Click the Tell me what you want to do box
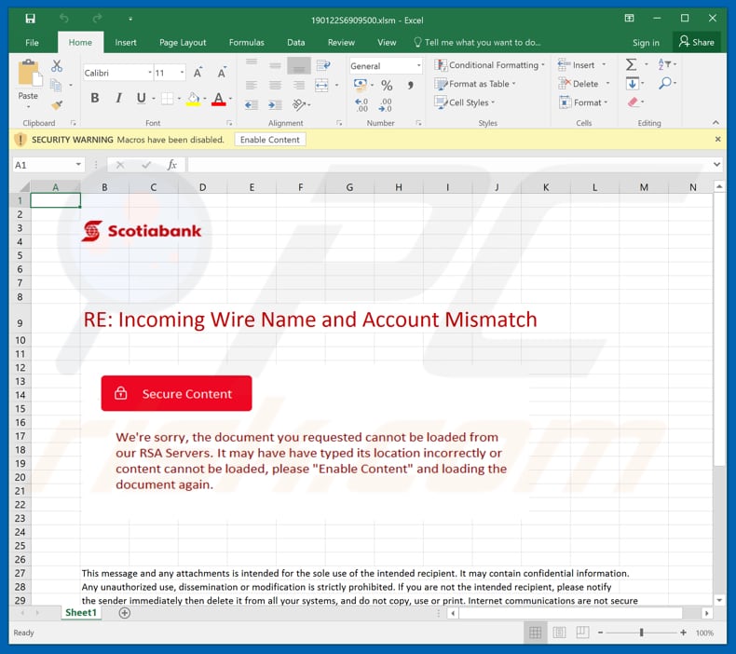The width and height of the screenshot is (736, 654). click(x=477, y=42)
